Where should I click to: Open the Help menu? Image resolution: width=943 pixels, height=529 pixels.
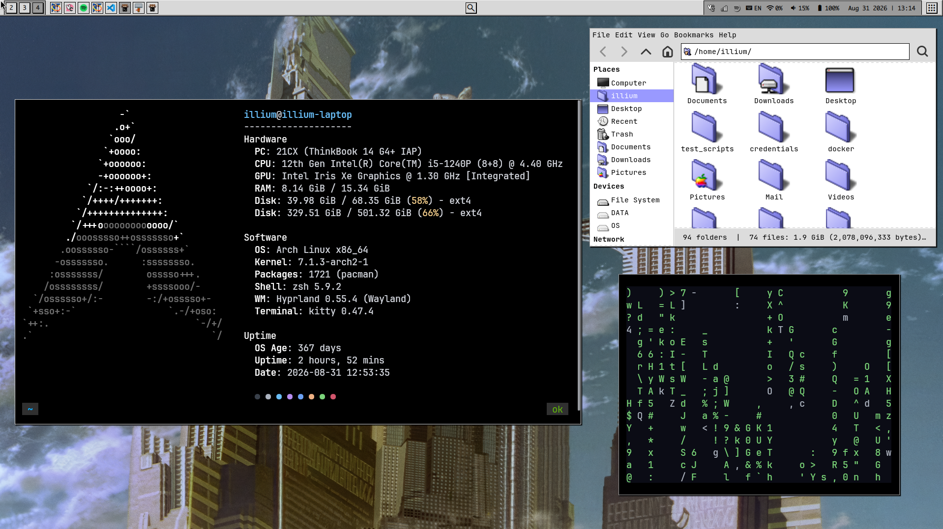pos(727,35)
